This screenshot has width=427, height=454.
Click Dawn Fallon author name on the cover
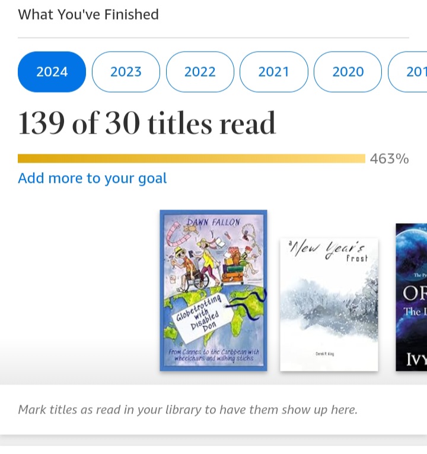tap(213, 223)
